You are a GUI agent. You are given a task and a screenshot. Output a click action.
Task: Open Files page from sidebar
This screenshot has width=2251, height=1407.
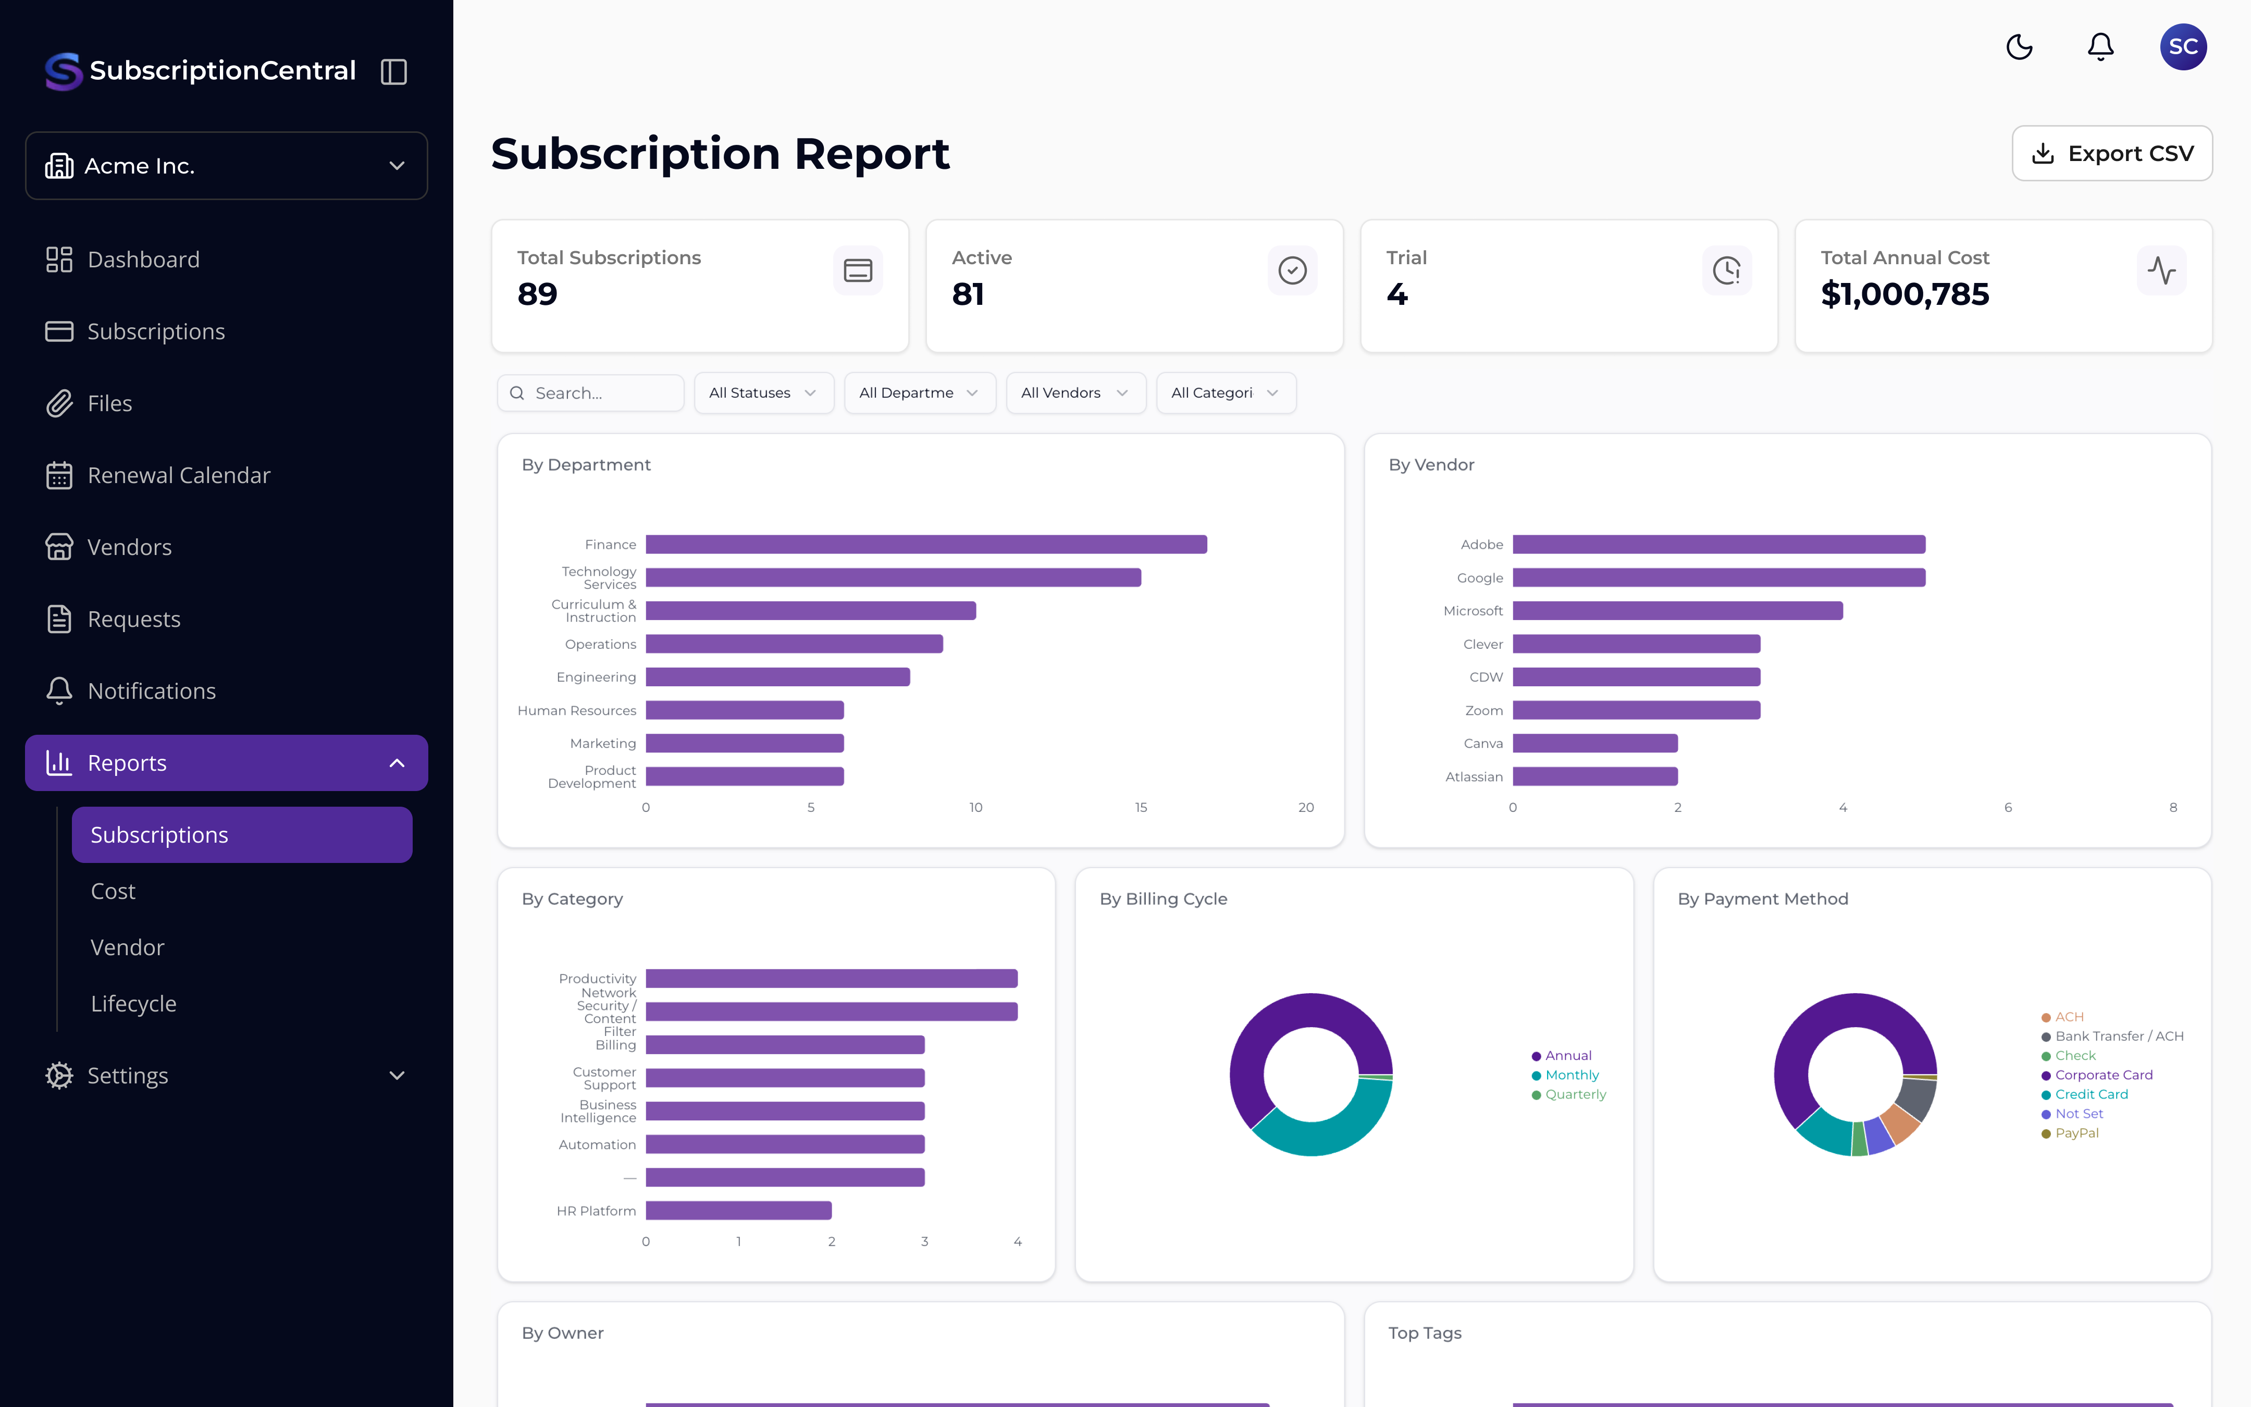(226, 403)
